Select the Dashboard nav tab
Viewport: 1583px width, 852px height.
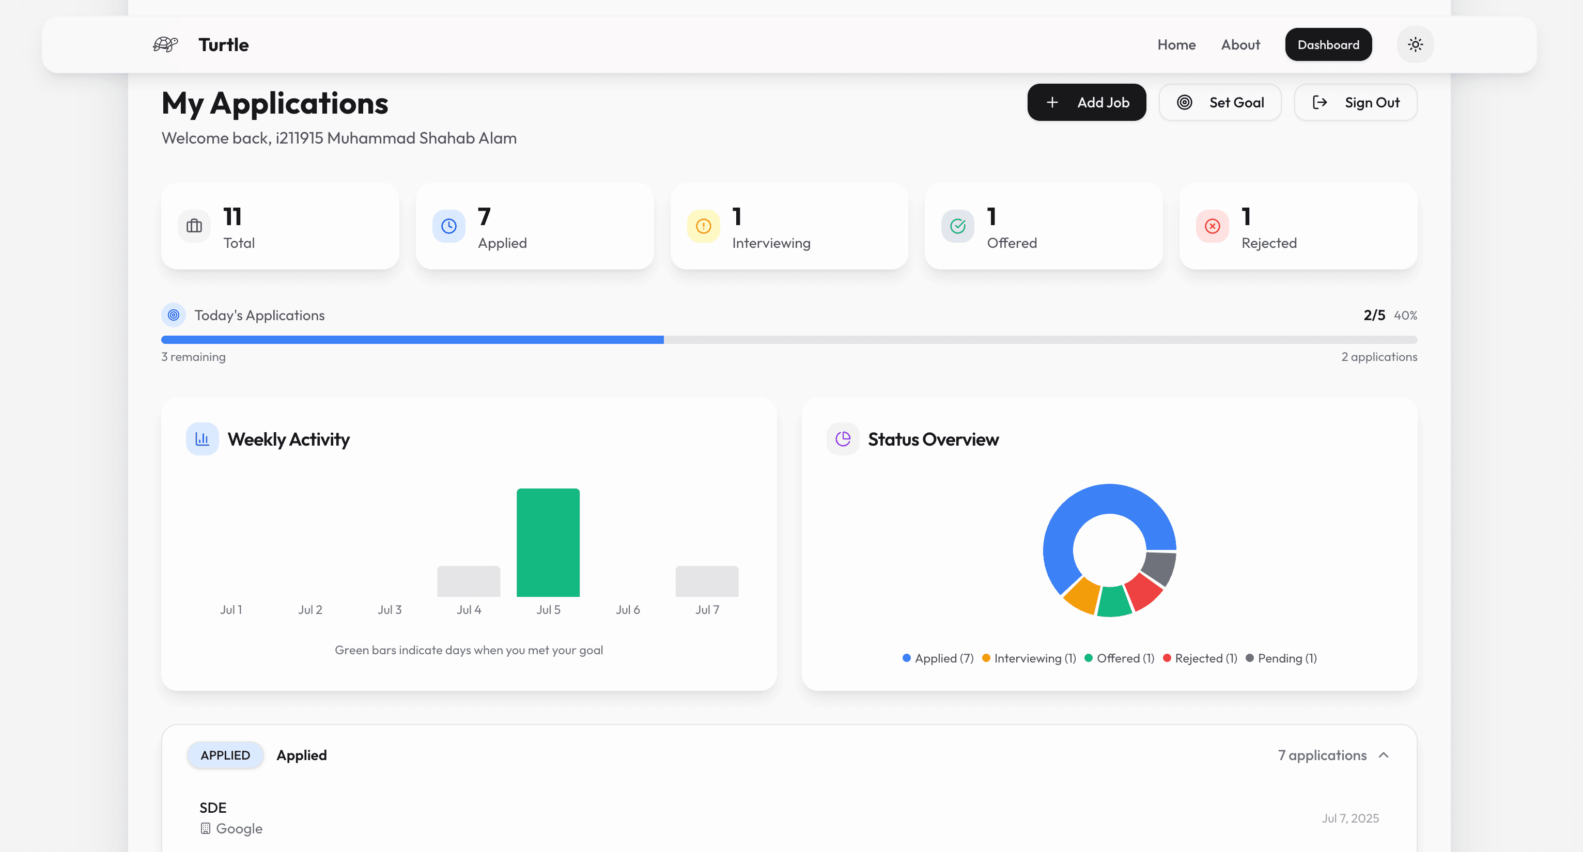[1328, 44]
